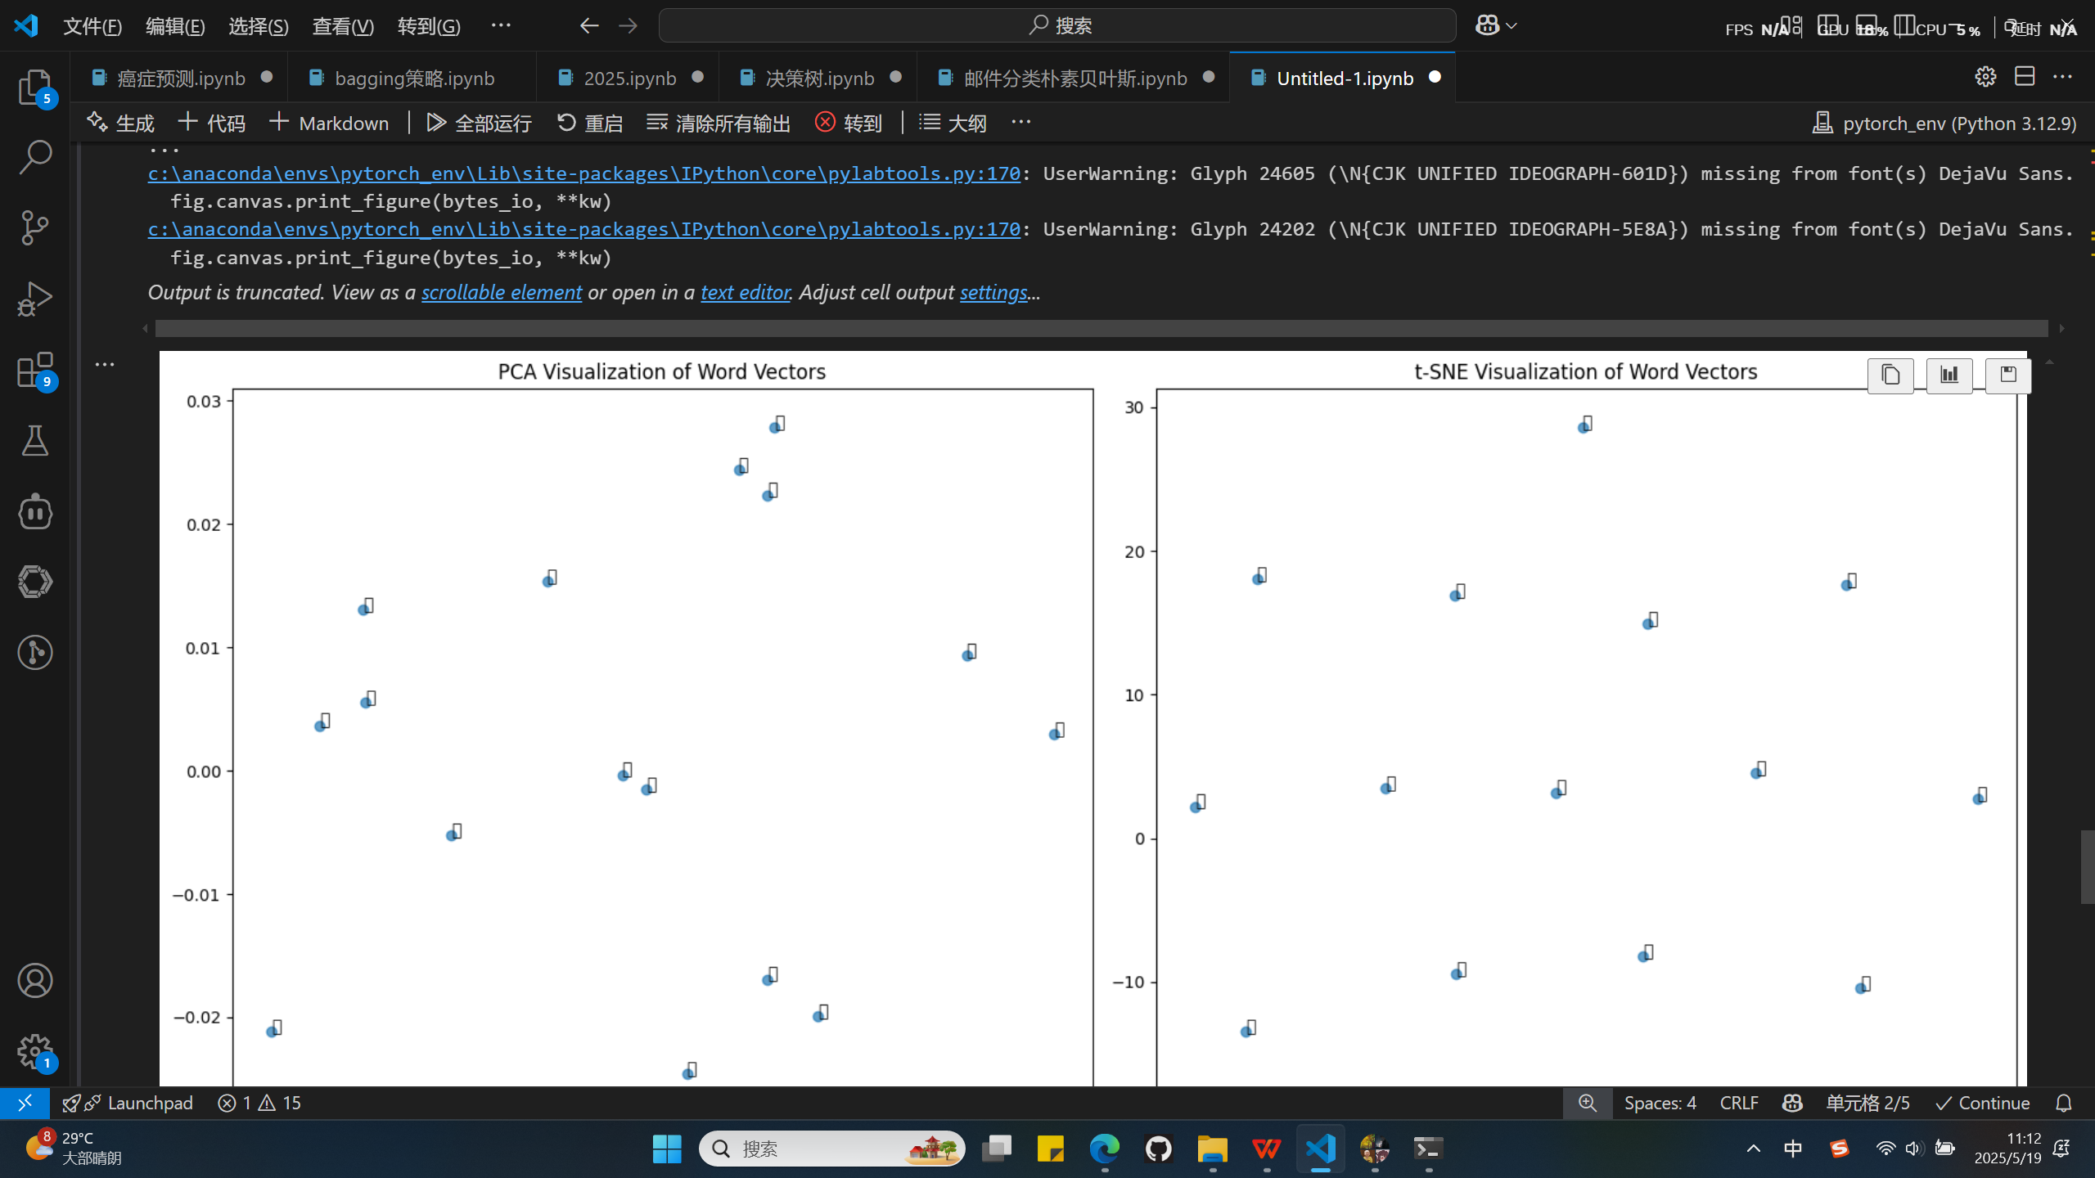
Task: Open the 查看(V) menu
Action: coord(343,26)
